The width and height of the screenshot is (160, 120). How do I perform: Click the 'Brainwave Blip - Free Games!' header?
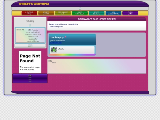coord(97,19)
